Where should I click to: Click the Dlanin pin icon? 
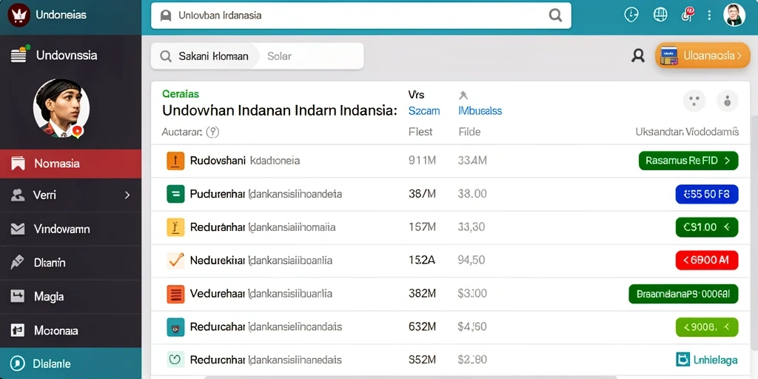click(x=18, y=263)
